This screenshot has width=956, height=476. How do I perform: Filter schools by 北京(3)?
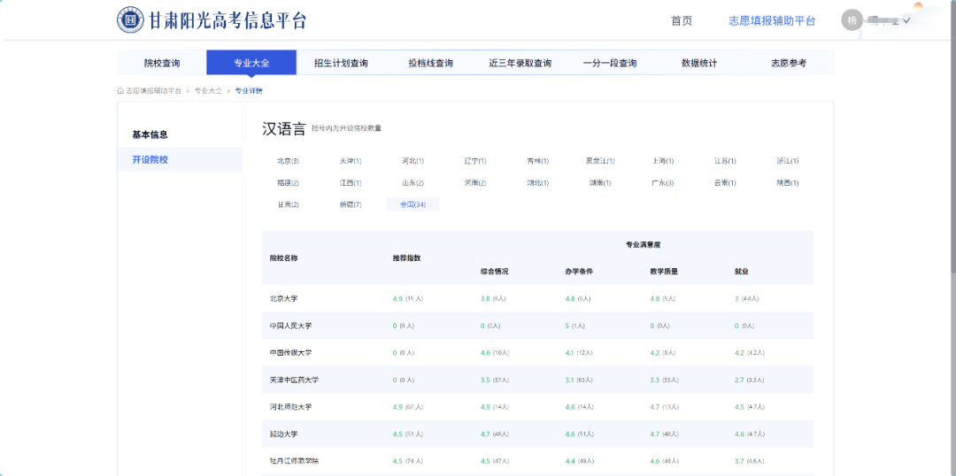point(288,161)
